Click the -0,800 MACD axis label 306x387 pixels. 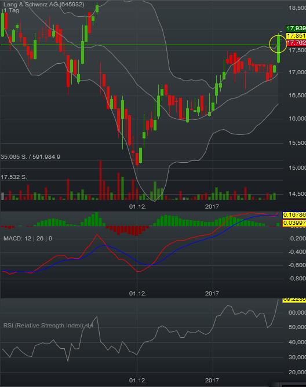(297, 279)
